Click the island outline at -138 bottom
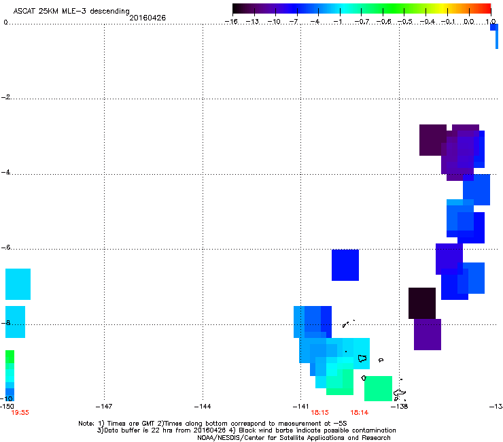503x442 pixels. click(x=400, y=393)
